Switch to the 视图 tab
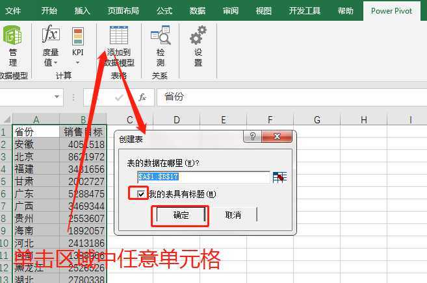 tap(263, 10)
